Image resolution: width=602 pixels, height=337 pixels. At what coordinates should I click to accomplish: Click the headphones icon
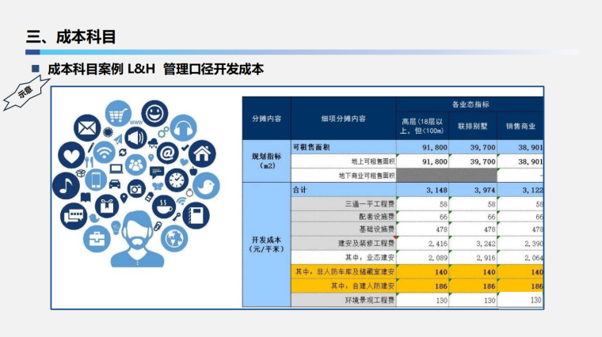click(182, 127)
